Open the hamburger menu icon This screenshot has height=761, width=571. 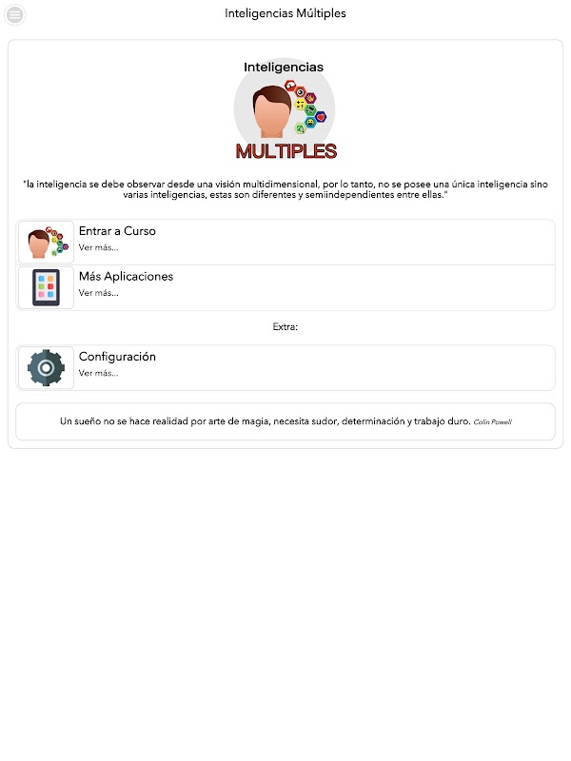pyautogui.click(x=14, y=14)
